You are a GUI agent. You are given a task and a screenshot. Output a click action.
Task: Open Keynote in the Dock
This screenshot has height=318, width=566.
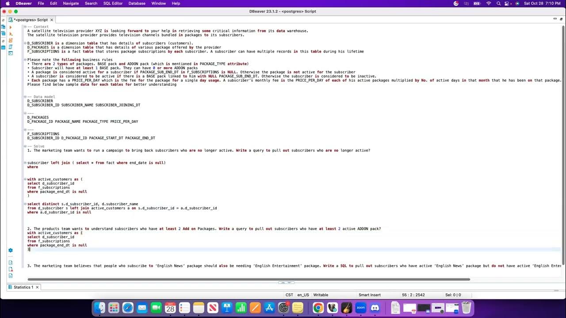227,308
